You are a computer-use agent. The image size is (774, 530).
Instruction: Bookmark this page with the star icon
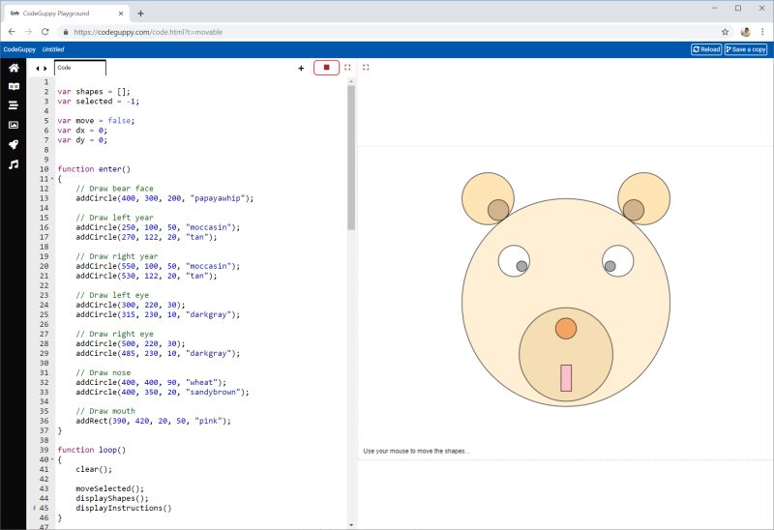tap(725, 32)
